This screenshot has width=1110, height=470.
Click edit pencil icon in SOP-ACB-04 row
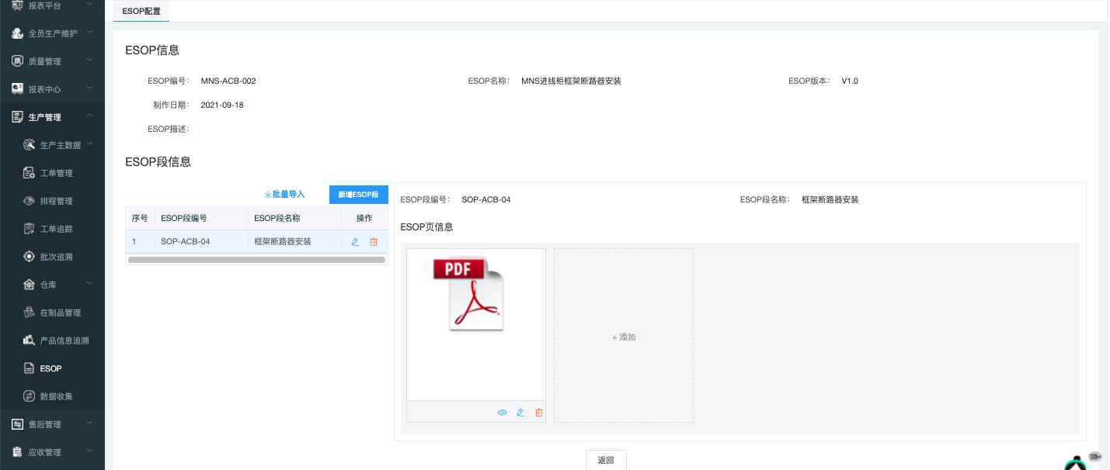(355, 242)
